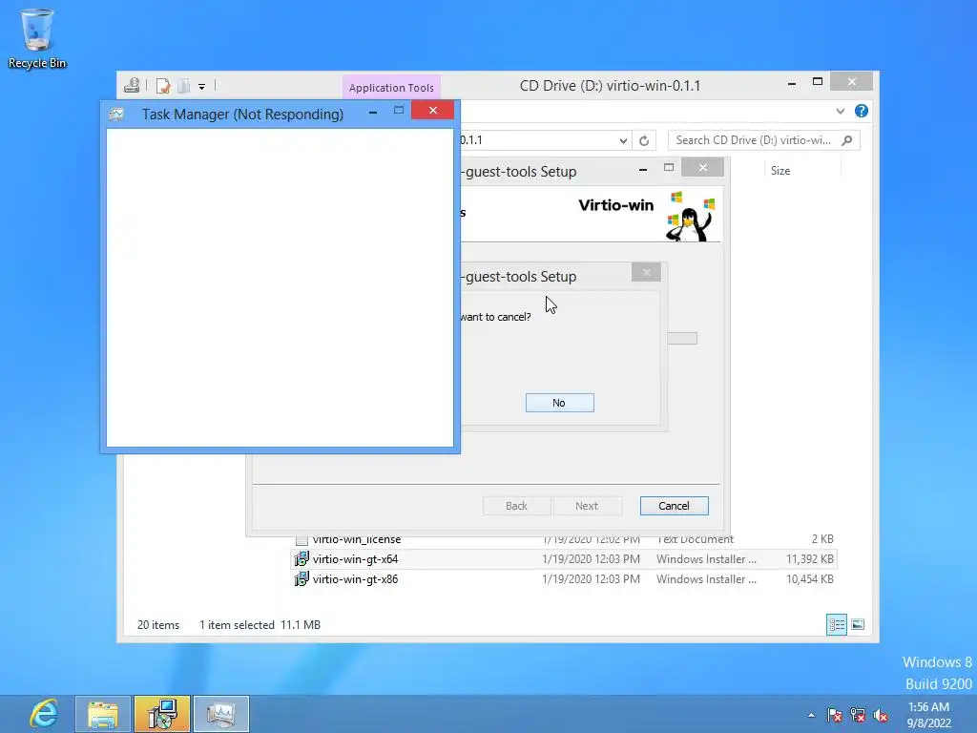
Task: Open the Recycle Bin desktop icon
Action: 37,38
